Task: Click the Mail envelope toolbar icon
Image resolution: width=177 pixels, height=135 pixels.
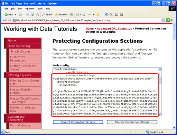Action: click(78, 15)
